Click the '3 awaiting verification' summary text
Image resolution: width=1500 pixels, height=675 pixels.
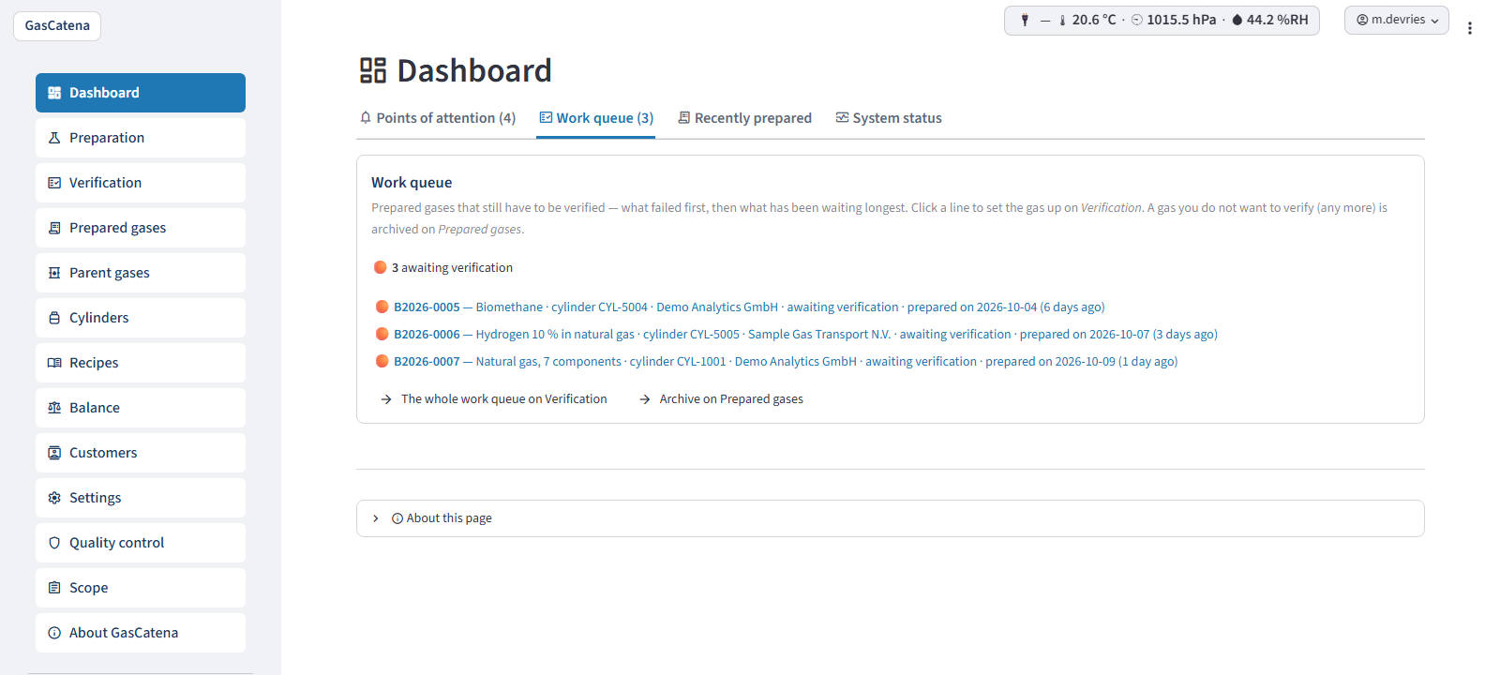click(452, 268)
